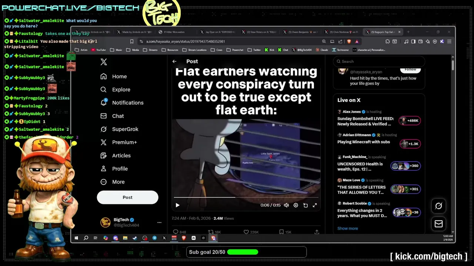This screenshot has height=266, width=474.
Task: Click the zoom magnifier in address bar
Action: pos(324,41)
